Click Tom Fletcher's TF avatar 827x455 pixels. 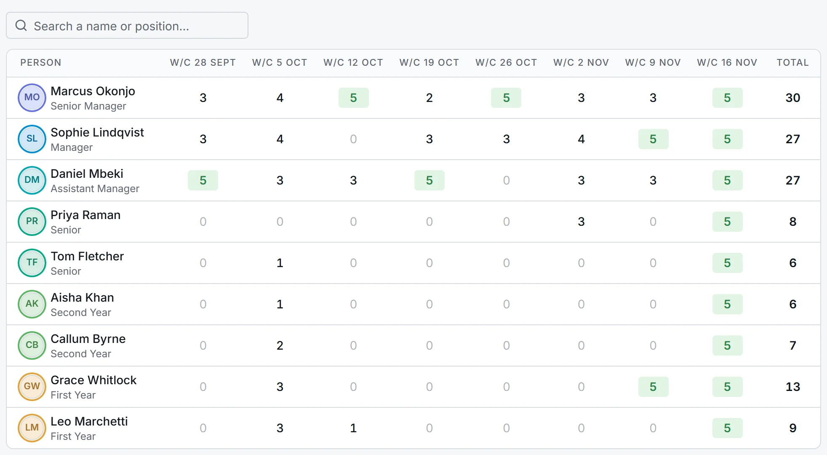(32, 263)
